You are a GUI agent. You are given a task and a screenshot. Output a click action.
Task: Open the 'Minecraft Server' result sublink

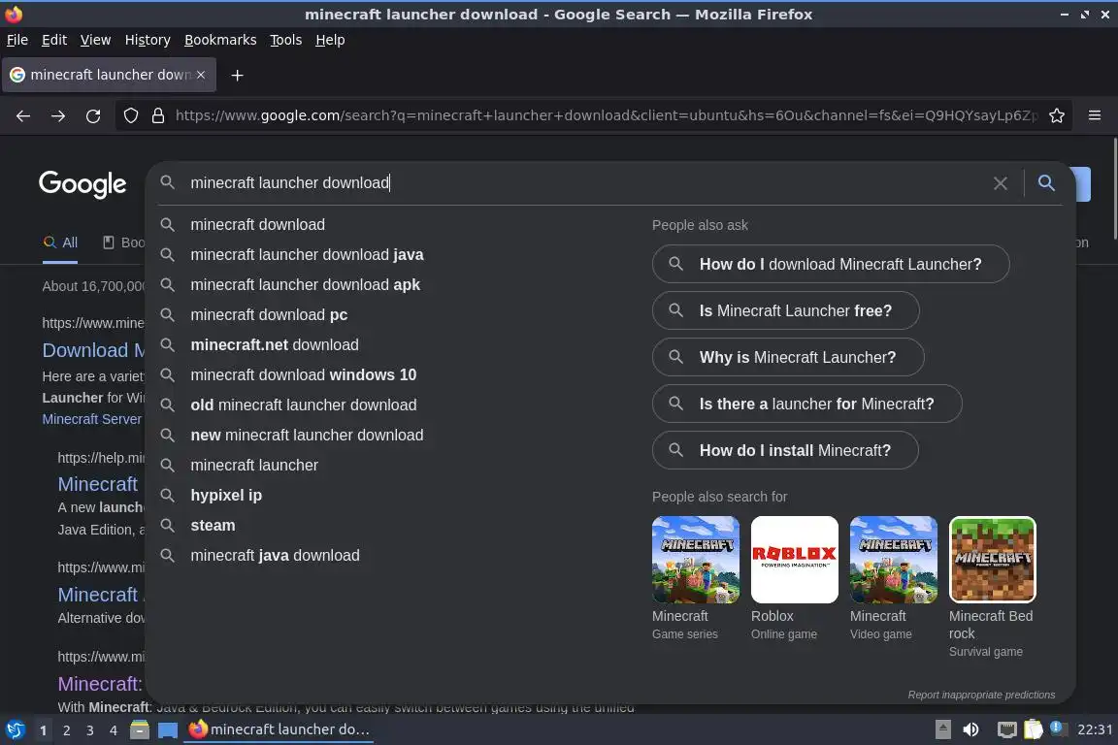91,419
